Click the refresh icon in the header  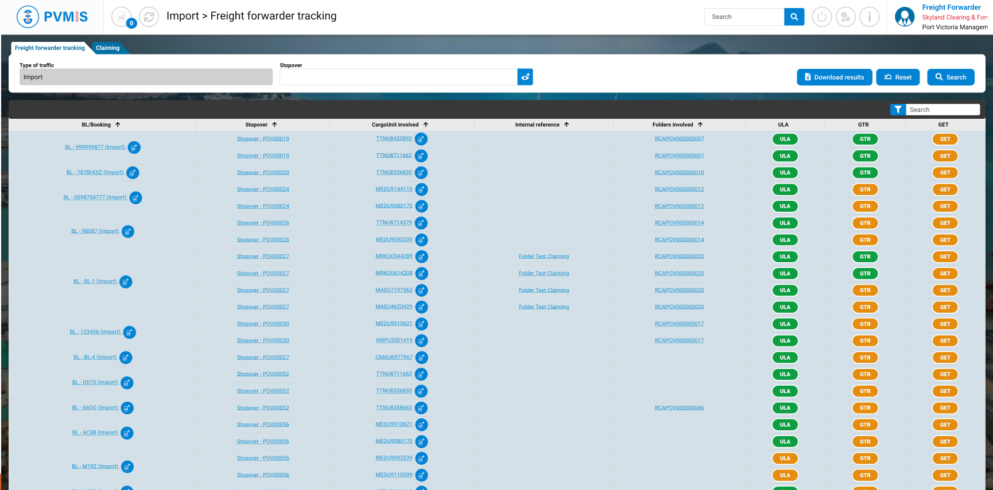click(149, 17)
